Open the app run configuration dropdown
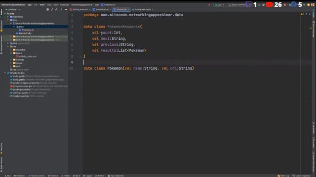This screenshot has width=316, height=177. pos(219,4)
